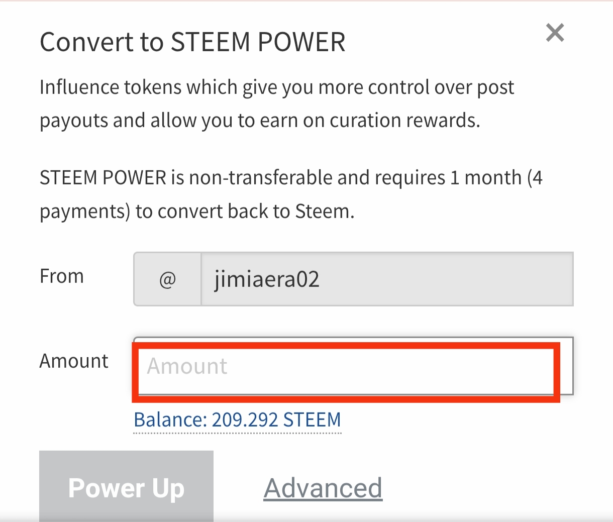Open the Advanced options link
This screenshot has width=613, height=522.
click(x=323, y=488)
